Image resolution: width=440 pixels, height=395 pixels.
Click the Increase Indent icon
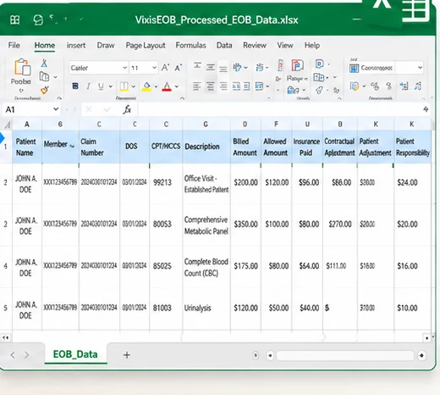point(246,86)
